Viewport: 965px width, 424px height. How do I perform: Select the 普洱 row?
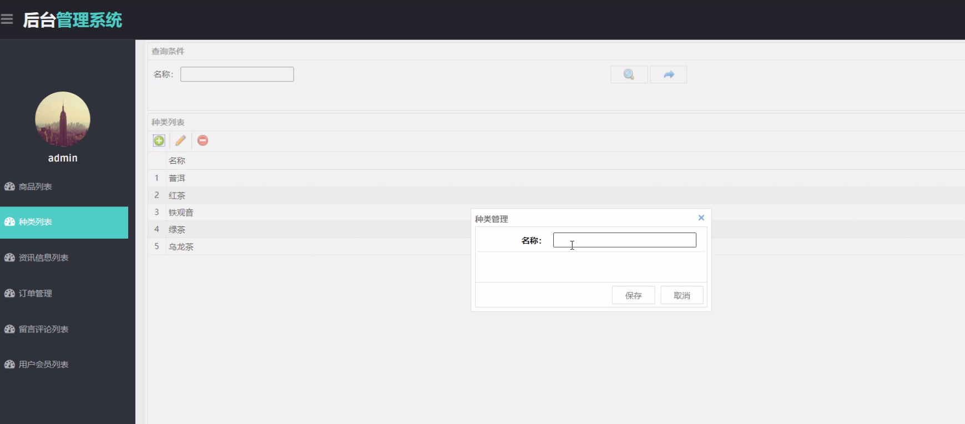click(x=556, y=178)
